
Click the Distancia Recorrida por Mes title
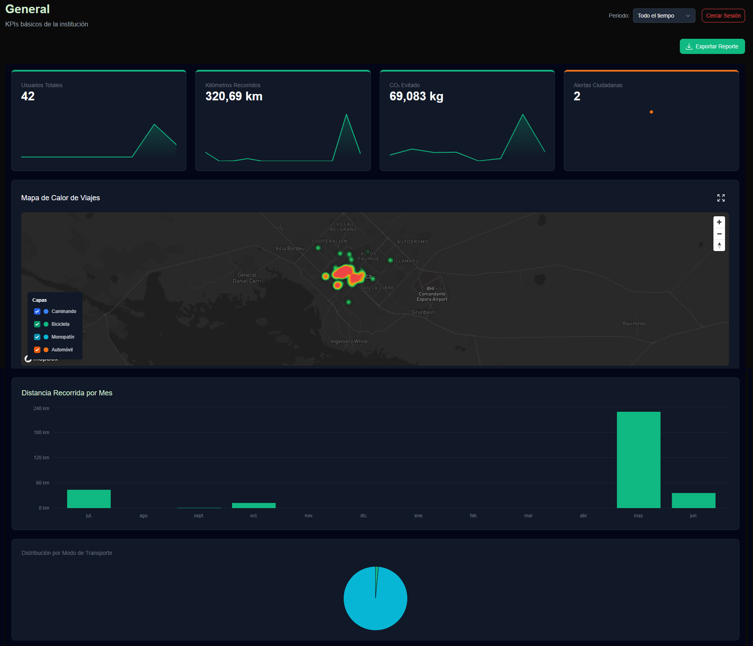point(67,393)
